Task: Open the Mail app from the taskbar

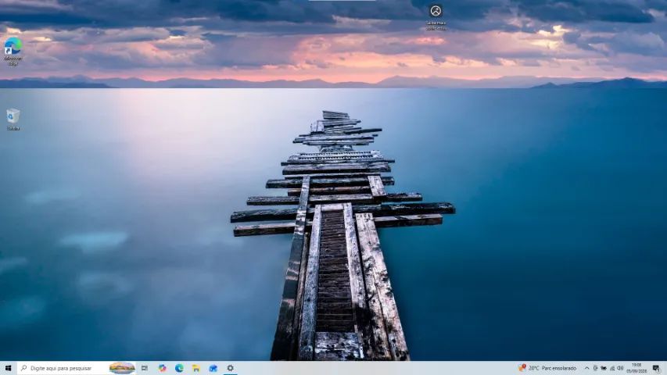Action: (213, 368)
